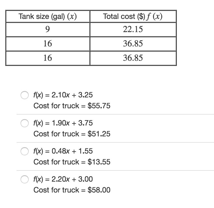Click the line Cost for truck = $58.00
The width and height of the screenshot is (214, 208).
click(x=72, y=190)
